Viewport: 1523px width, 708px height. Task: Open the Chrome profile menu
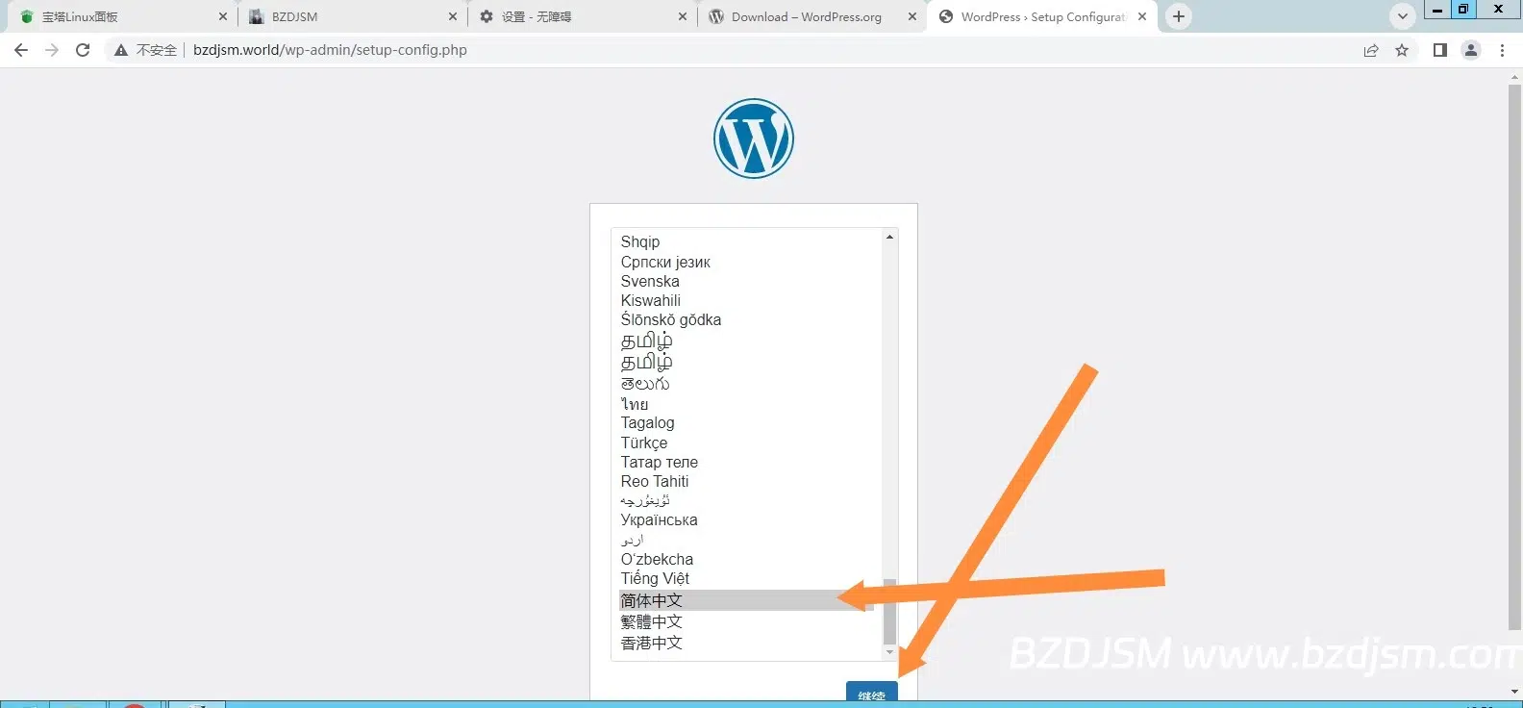click(1470, 50)
